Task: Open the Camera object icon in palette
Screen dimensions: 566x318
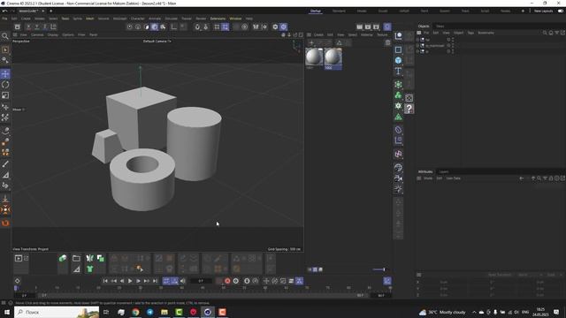Action: (x=398, y=178)
